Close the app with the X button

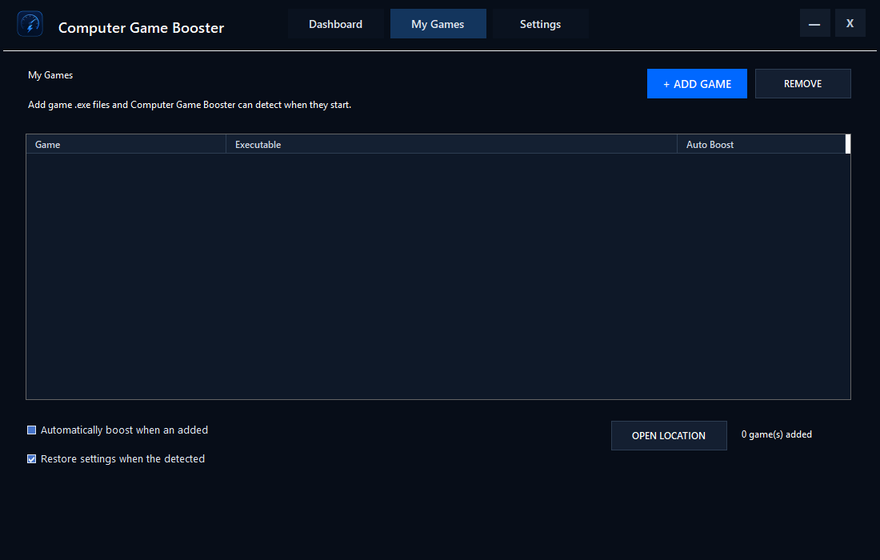(850, 23)
